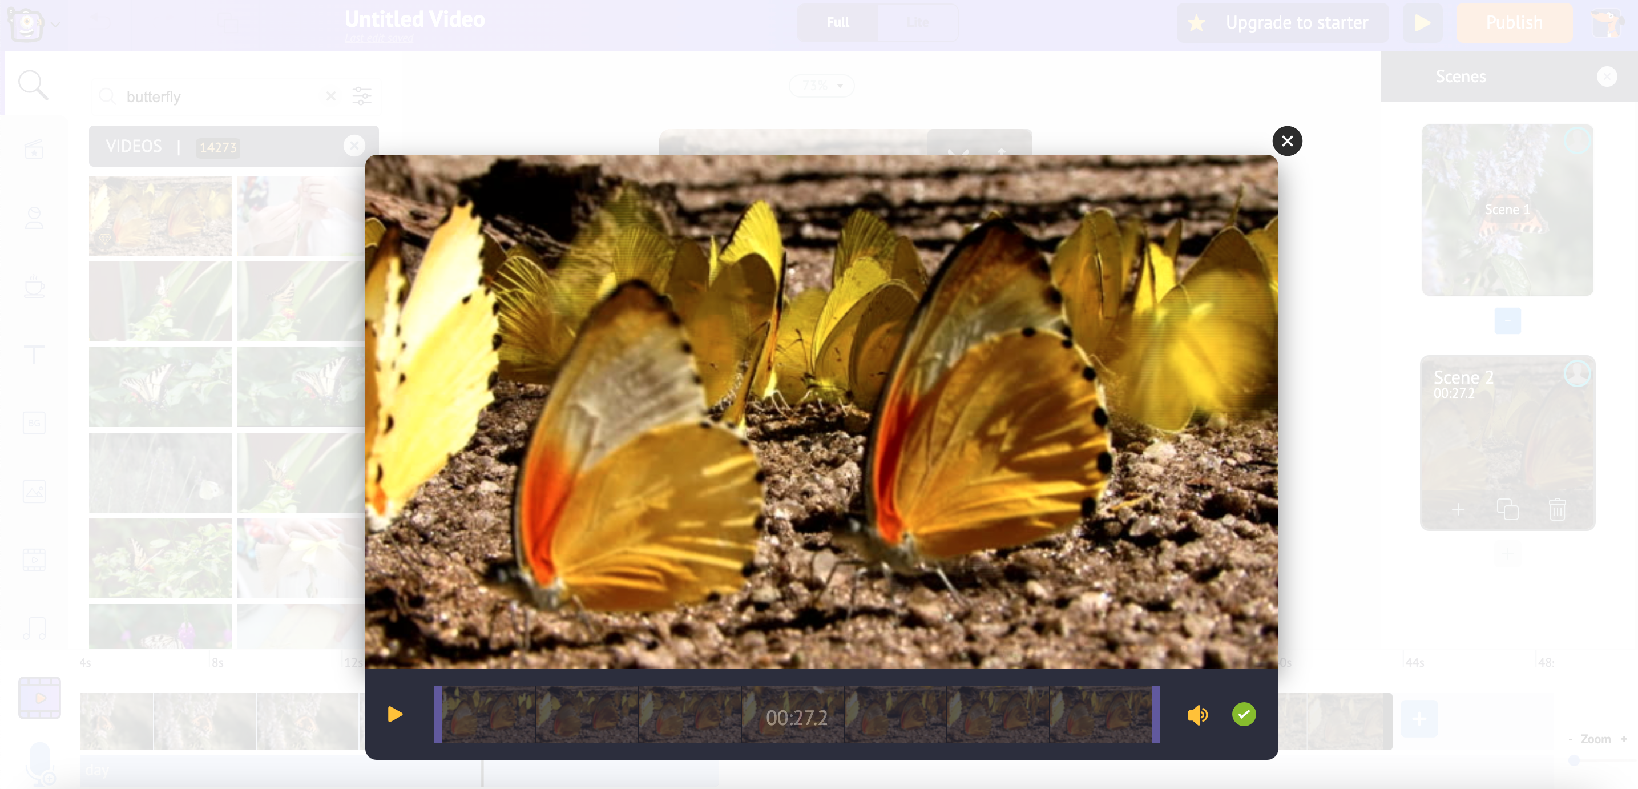Open the Music panel in the sidebar
The width and height of the screenshot is (1638, 789).
coord(34,628)
